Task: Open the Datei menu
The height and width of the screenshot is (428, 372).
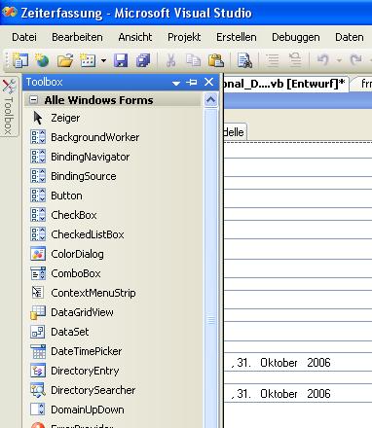Action: pos(24,37)
